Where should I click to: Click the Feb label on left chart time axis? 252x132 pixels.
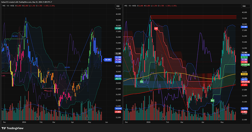(41, 122)
